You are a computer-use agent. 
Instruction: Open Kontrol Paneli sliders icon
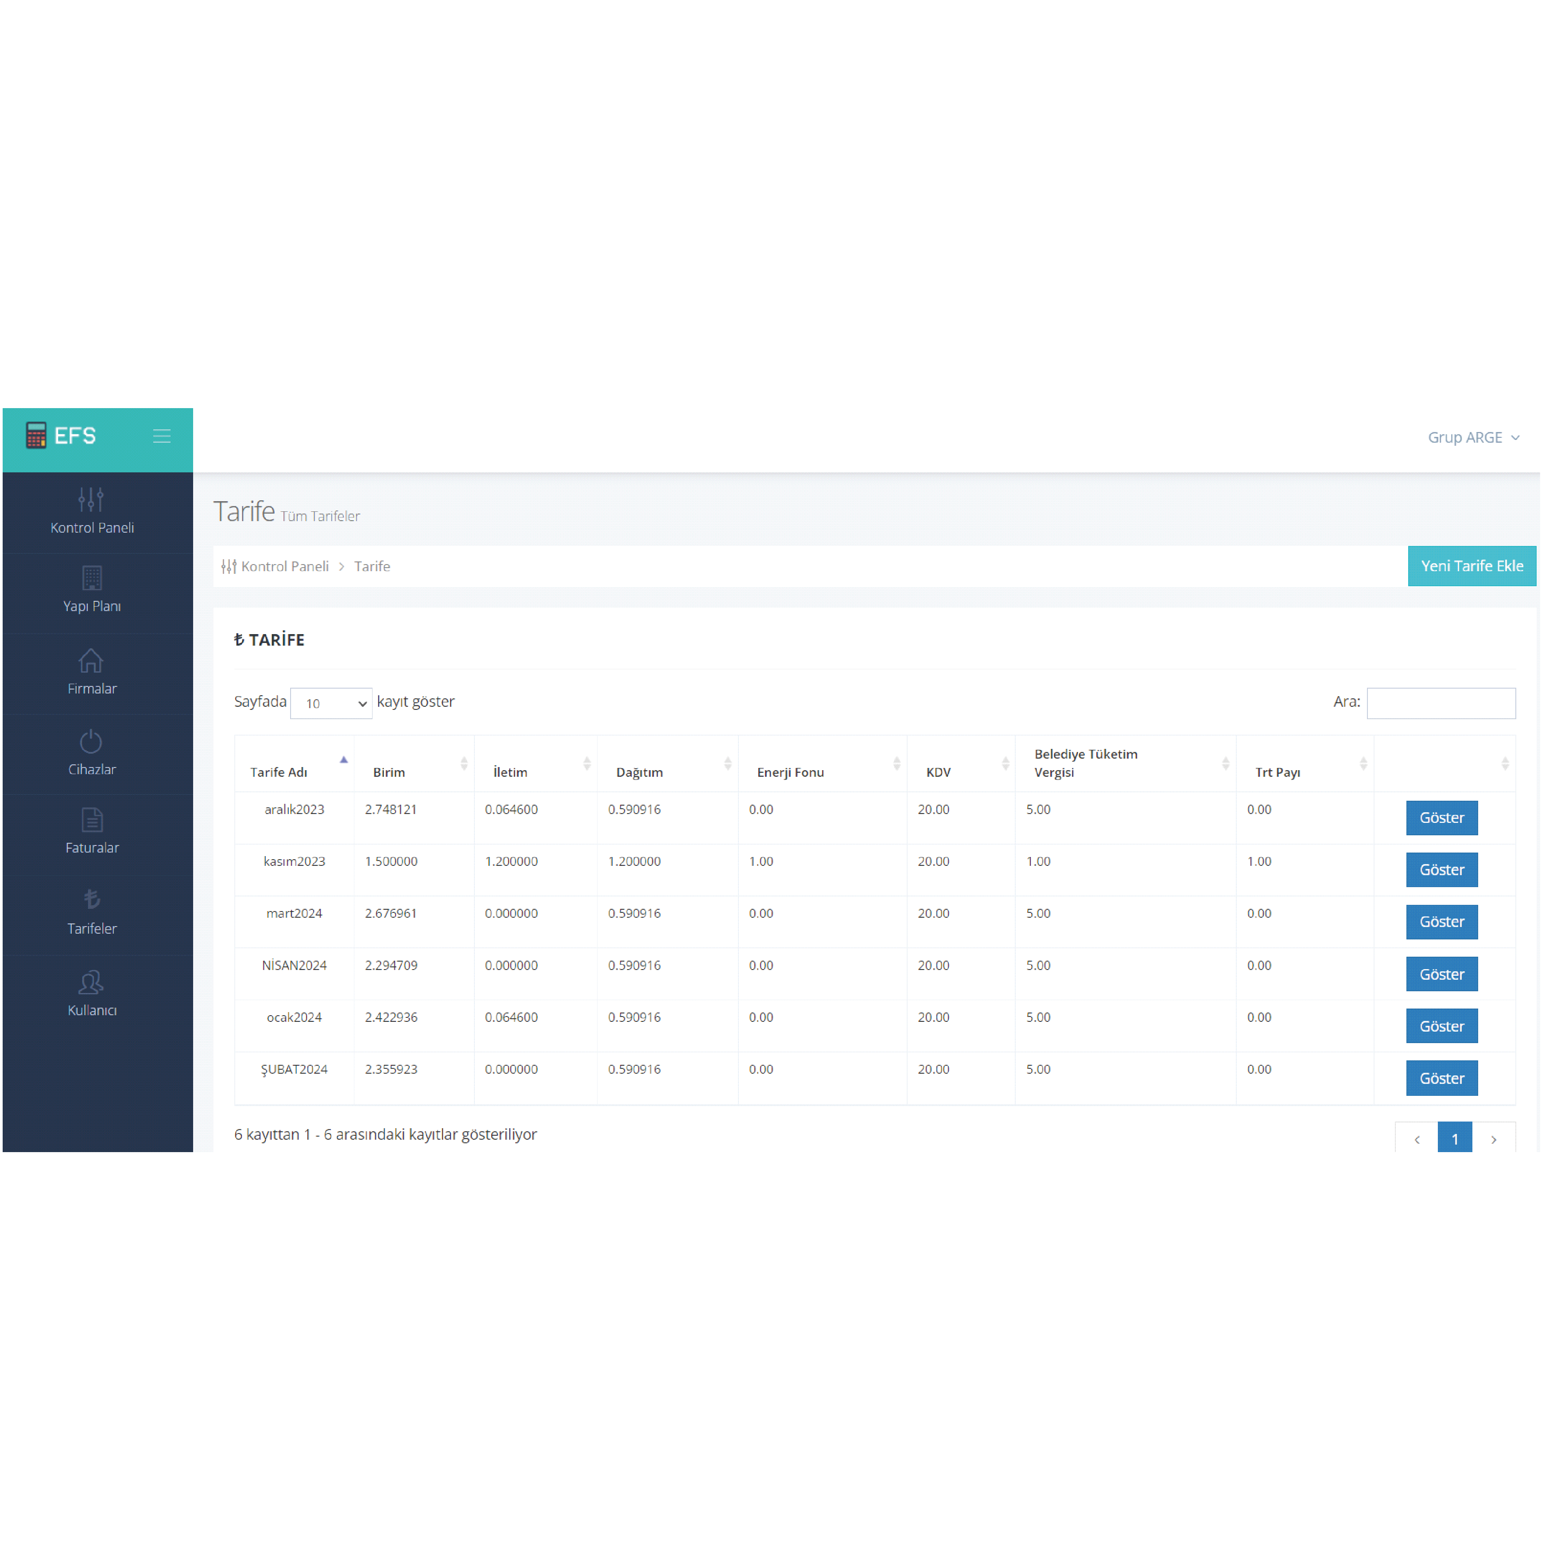90,500
